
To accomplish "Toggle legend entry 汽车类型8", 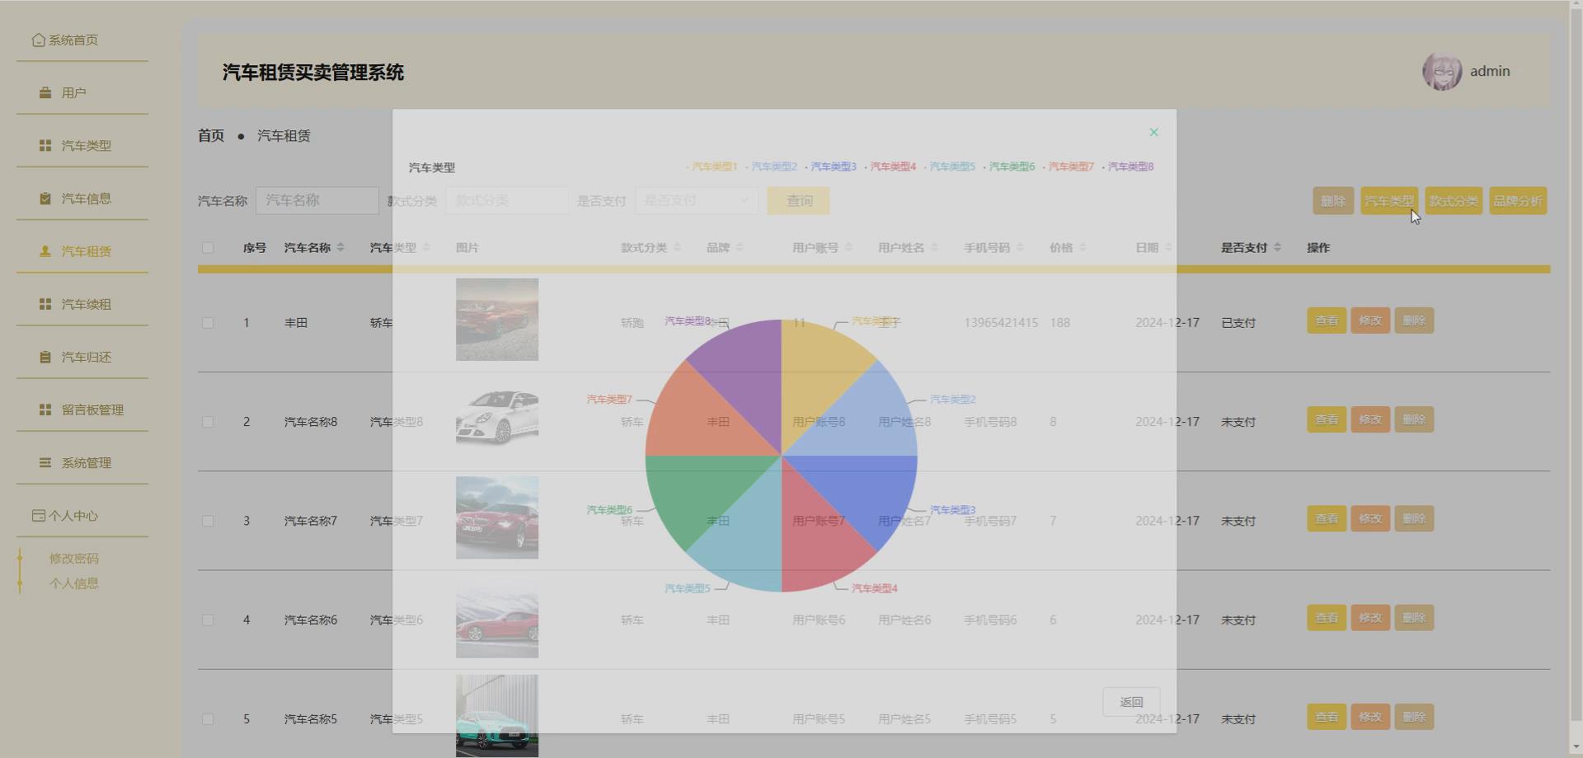I will [x=1129, y=166].
